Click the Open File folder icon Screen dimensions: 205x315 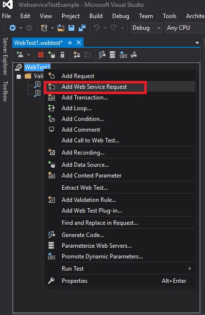61,28
